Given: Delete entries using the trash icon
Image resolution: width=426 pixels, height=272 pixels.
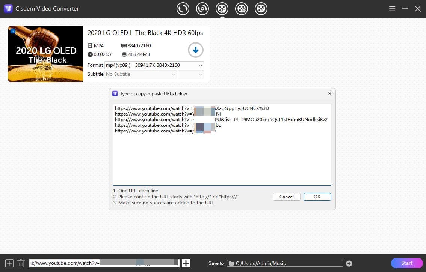Looking at the screenshot, I should 21,263.
